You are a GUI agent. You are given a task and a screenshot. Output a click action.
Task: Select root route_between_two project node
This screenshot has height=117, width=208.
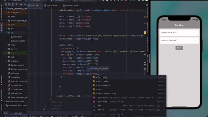pyautogui.click(x=16, y=8)
